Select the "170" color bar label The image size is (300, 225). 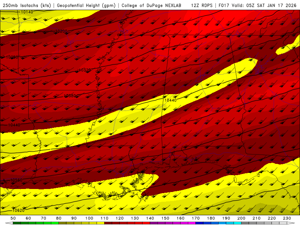pos(195,218)
